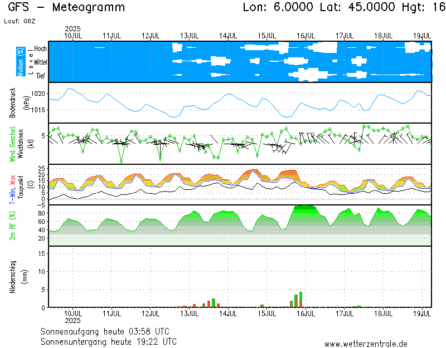Click the "Mittel" cloud level label
The width and height of the screenshot is (446, 348).
click(41, 62)
